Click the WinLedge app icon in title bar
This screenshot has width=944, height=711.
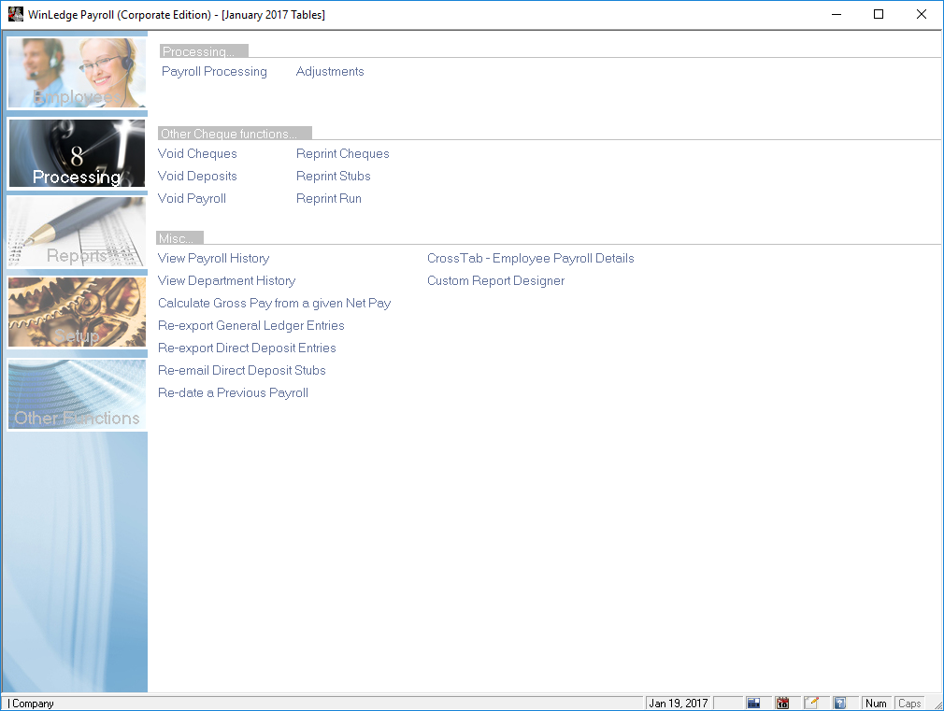[x=15, y=15]
